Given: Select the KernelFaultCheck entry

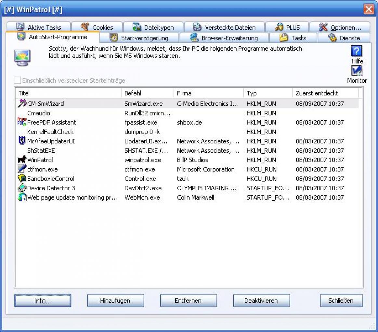Looking at the screenshot, I should [187, 132].
